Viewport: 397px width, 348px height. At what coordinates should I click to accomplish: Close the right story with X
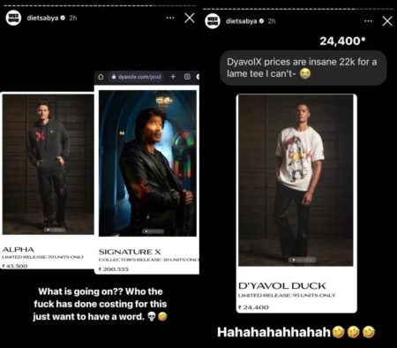click(x=387, y=21)
